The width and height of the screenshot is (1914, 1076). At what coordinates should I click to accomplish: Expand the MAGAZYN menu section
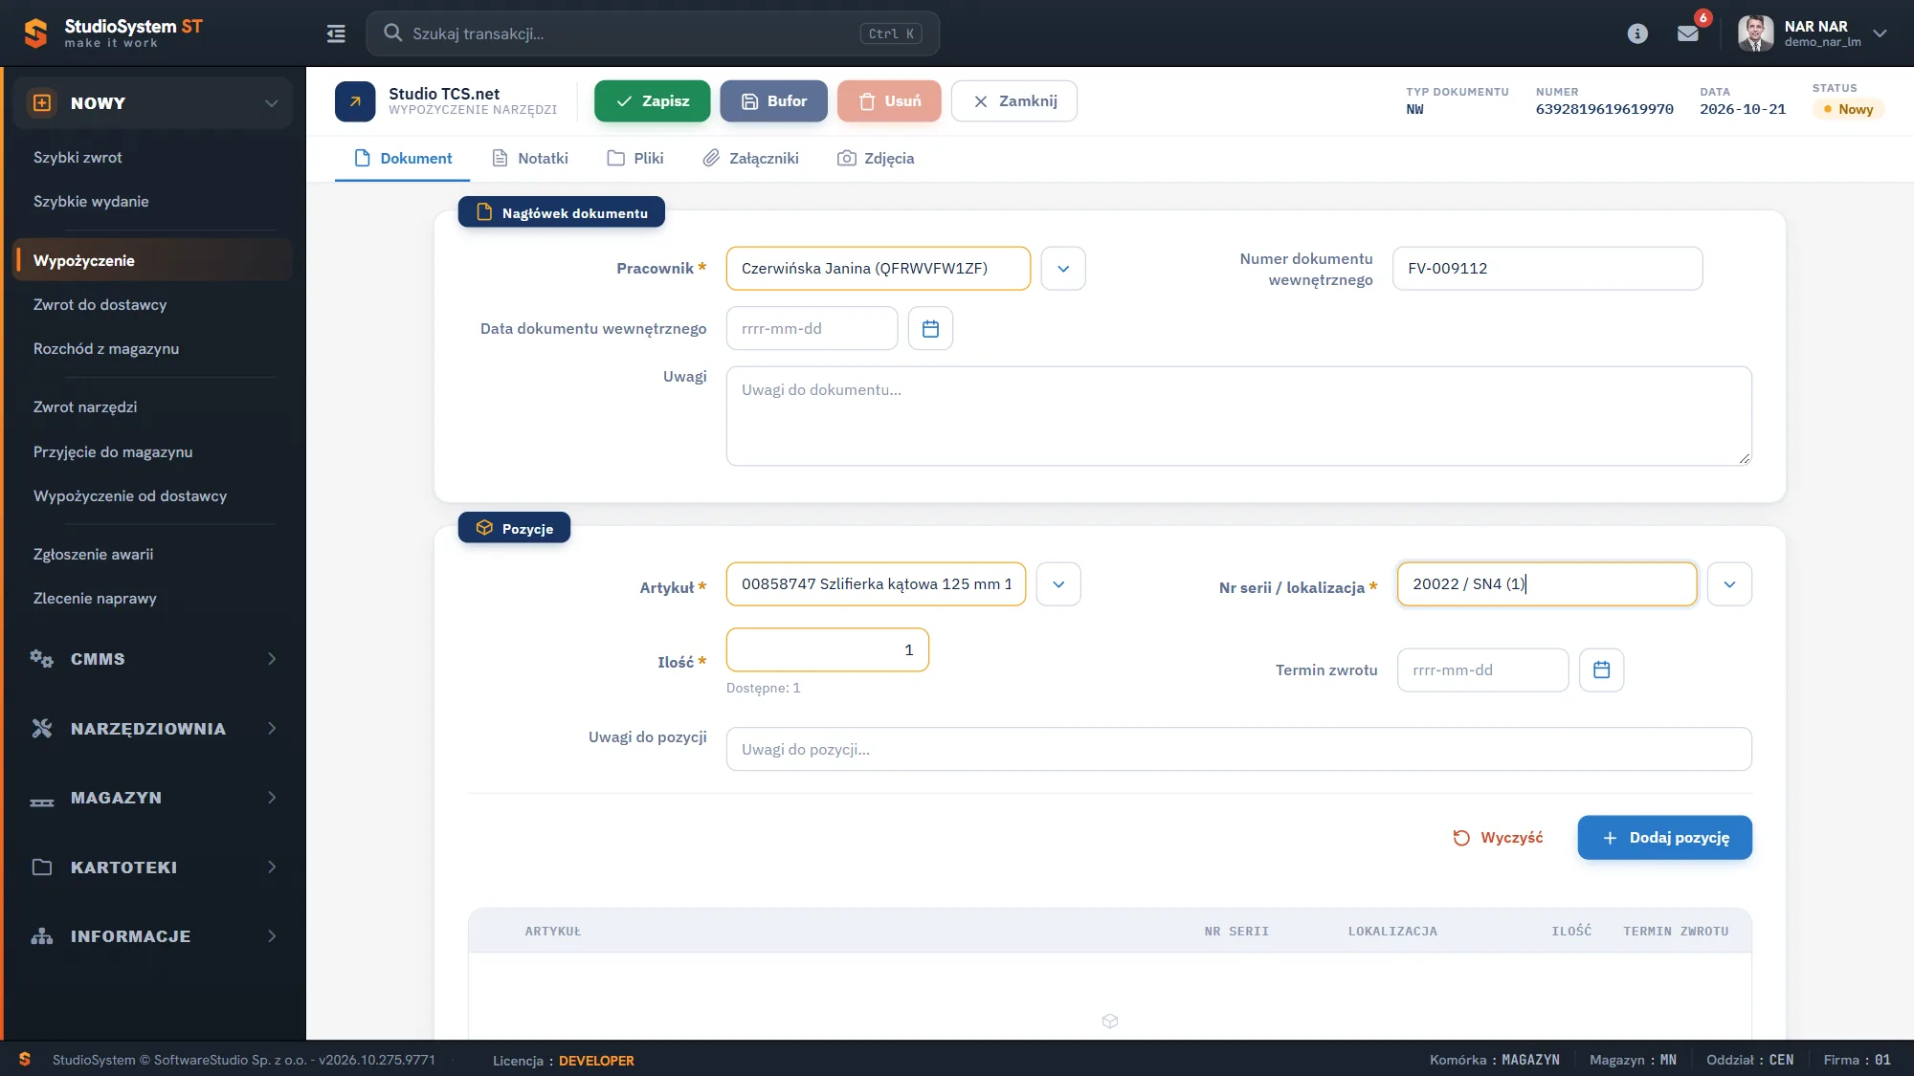pos(153,798)
